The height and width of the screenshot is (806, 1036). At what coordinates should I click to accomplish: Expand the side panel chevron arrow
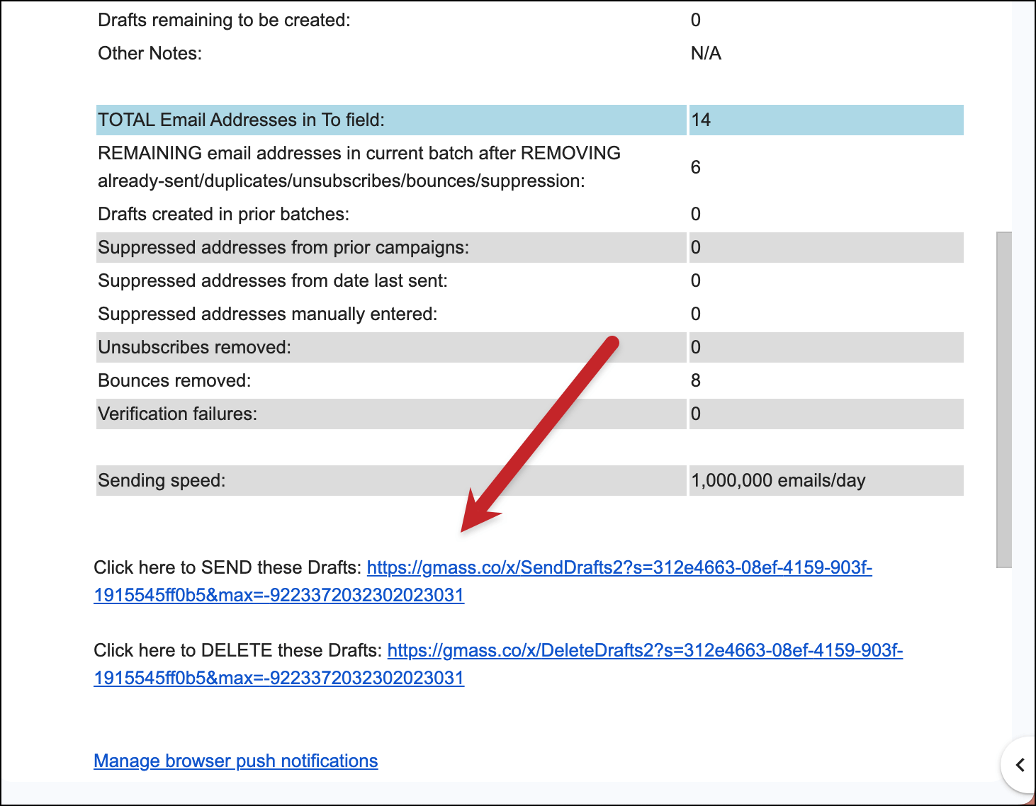point(1020,765)
